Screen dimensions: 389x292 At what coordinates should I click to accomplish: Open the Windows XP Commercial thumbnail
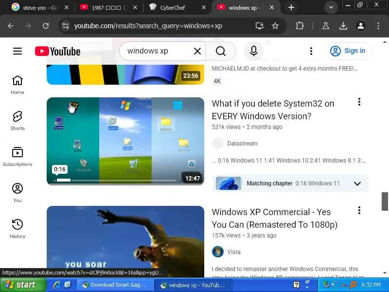(125, 241)
